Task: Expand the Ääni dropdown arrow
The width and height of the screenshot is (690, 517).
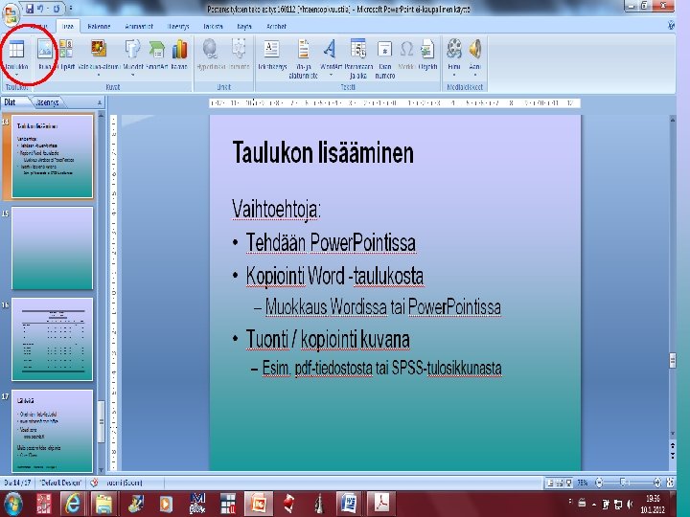Action: (474, 76)
